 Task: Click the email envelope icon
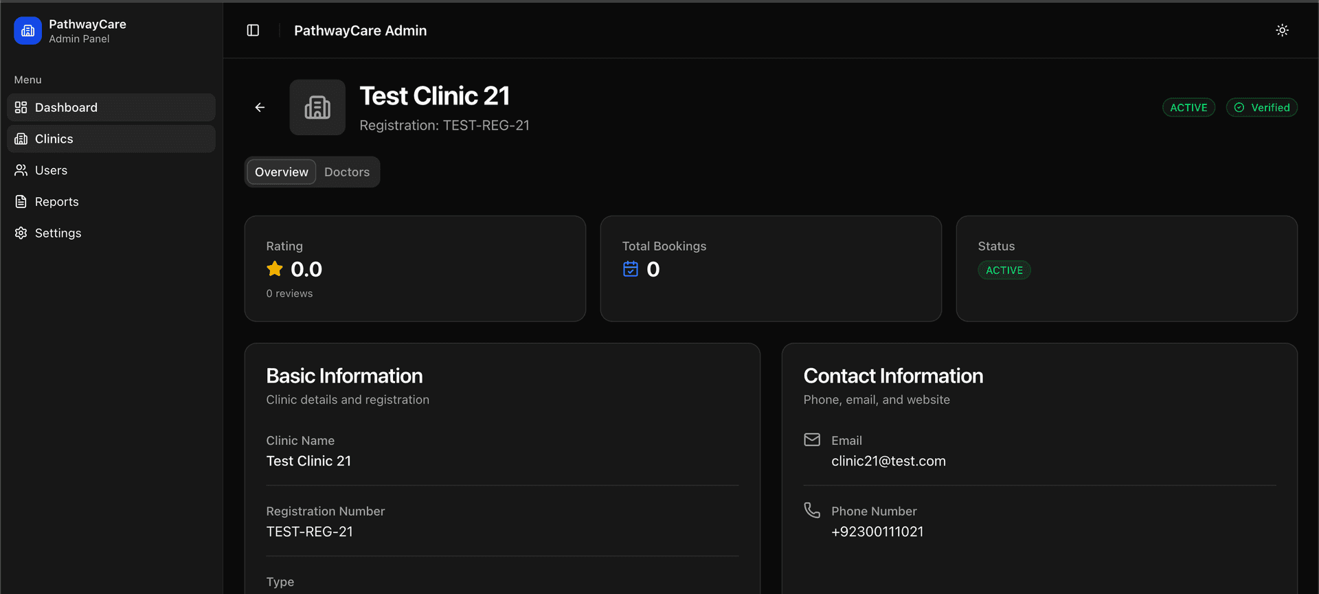(x=812, y=439)
